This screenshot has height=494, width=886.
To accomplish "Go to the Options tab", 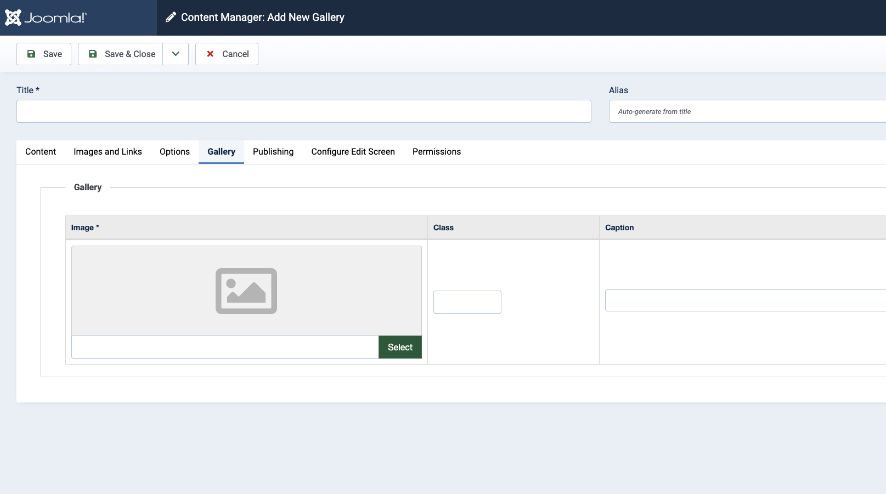I will [x=174, y=152].
